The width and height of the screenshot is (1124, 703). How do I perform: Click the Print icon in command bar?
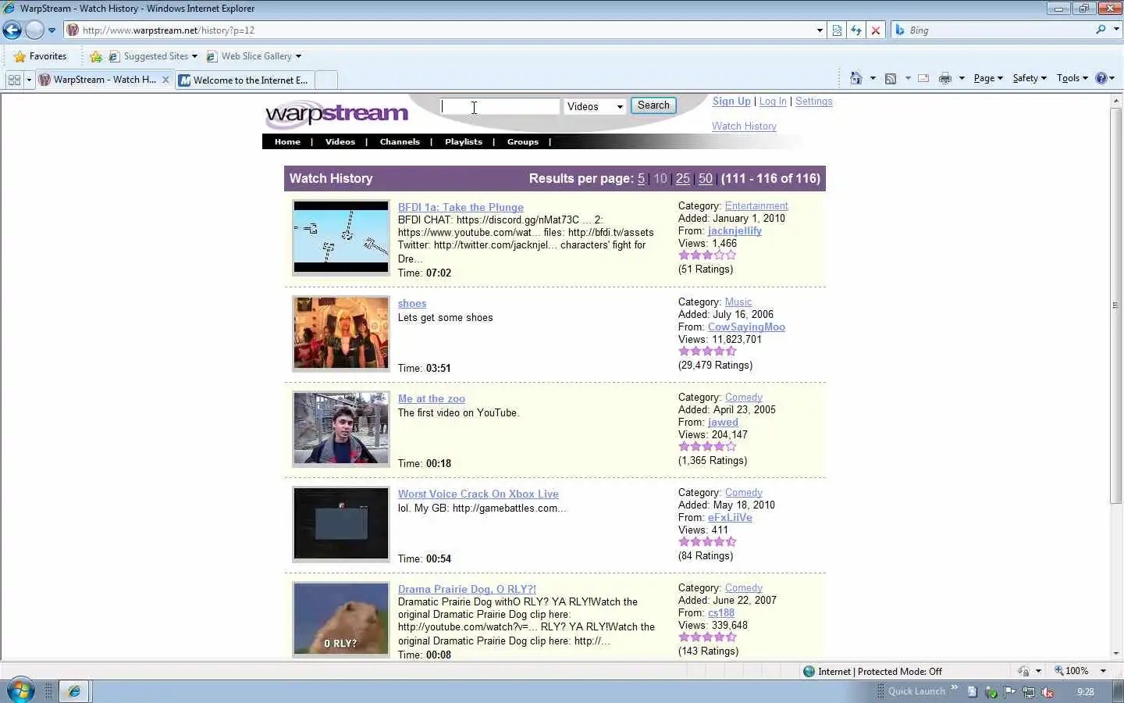[x=945, y=78]
